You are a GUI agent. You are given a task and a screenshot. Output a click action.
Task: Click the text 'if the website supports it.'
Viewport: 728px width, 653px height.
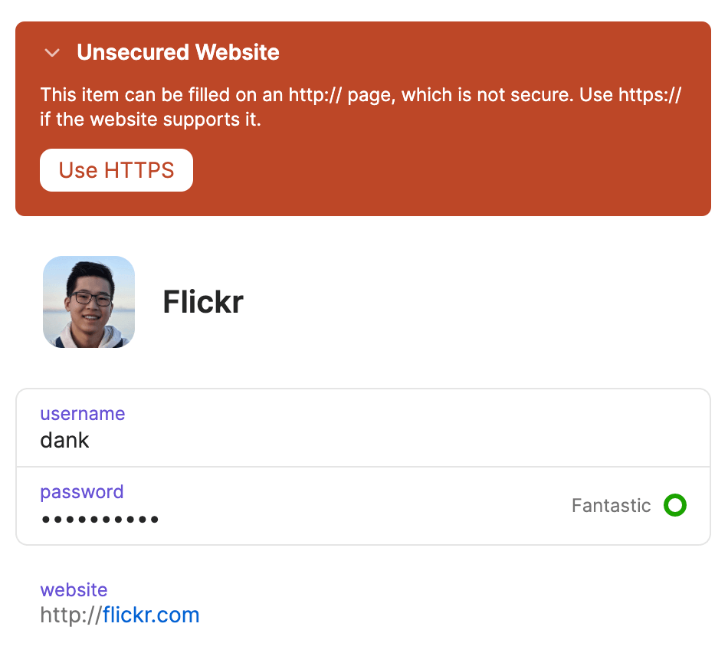pos(150,120)
